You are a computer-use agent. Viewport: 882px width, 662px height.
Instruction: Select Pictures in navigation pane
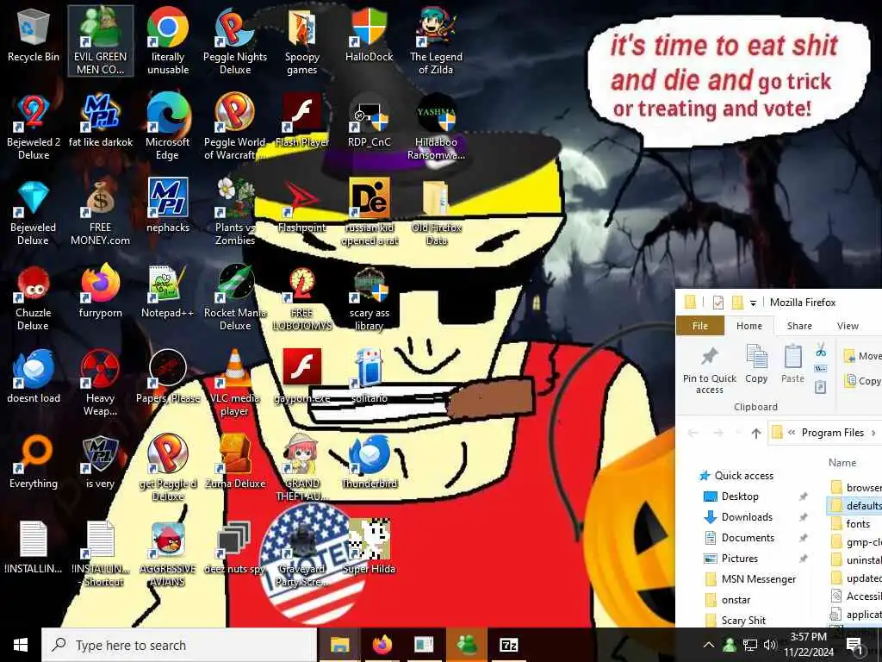(731, 559)
